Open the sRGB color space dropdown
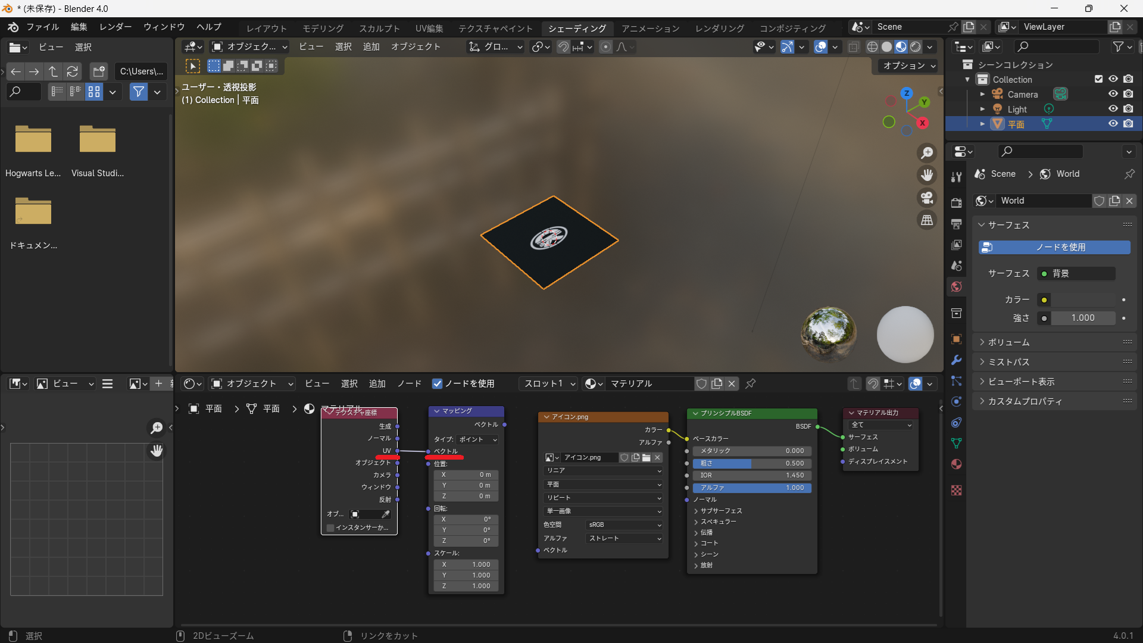The height and width of the screenshot is (643, 1143). tap(624, 525)
